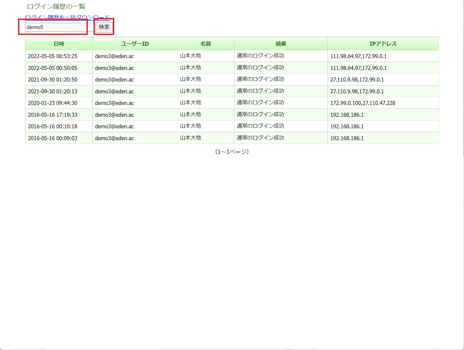The height and width of the screenshot is (350, 464).
Task: Click IP 111.98.64.97,172.99.0.1 in the 00:53:25 row
Action: coord(358,56)
